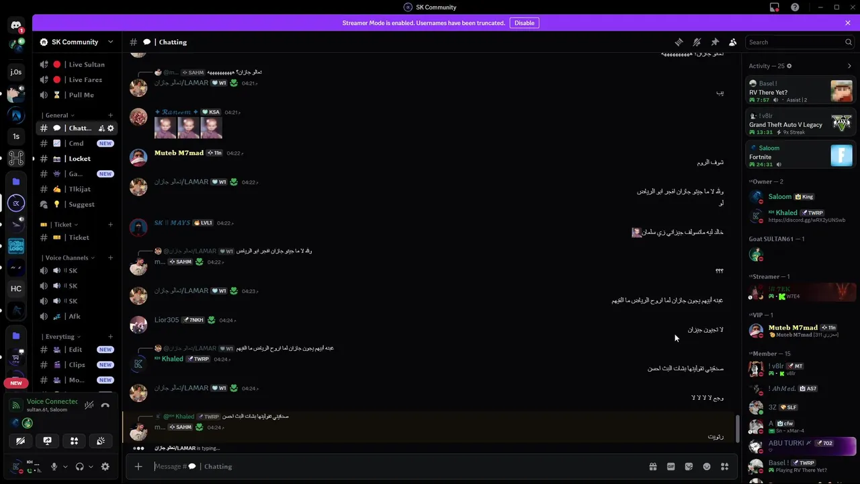860x484 pixels.
Task: Expand the Activity panel arrow
Action: coord(849,66)
